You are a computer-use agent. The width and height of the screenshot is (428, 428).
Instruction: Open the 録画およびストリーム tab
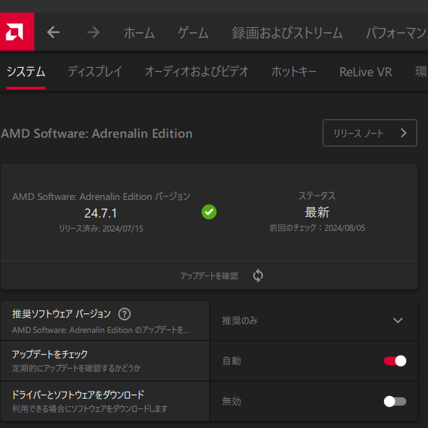[x=287, y=33]
